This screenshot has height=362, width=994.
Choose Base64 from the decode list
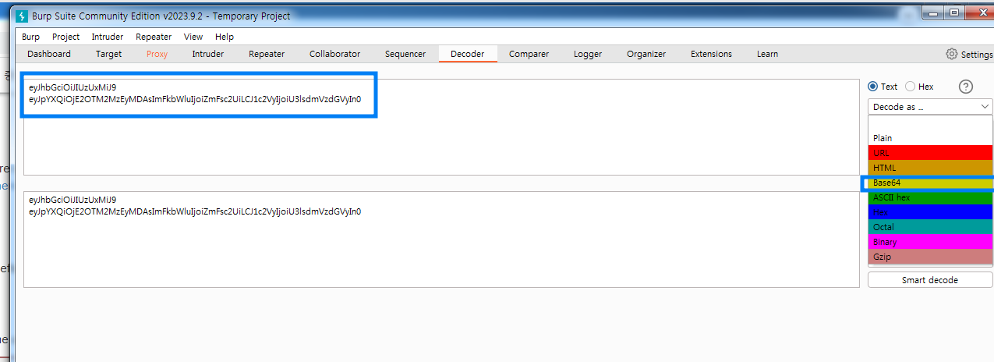click(x=930, y=183)
